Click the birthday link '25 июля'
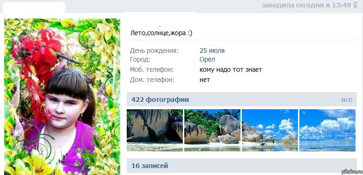This screenshot has height=175, width=363. [x=212, y=50]
